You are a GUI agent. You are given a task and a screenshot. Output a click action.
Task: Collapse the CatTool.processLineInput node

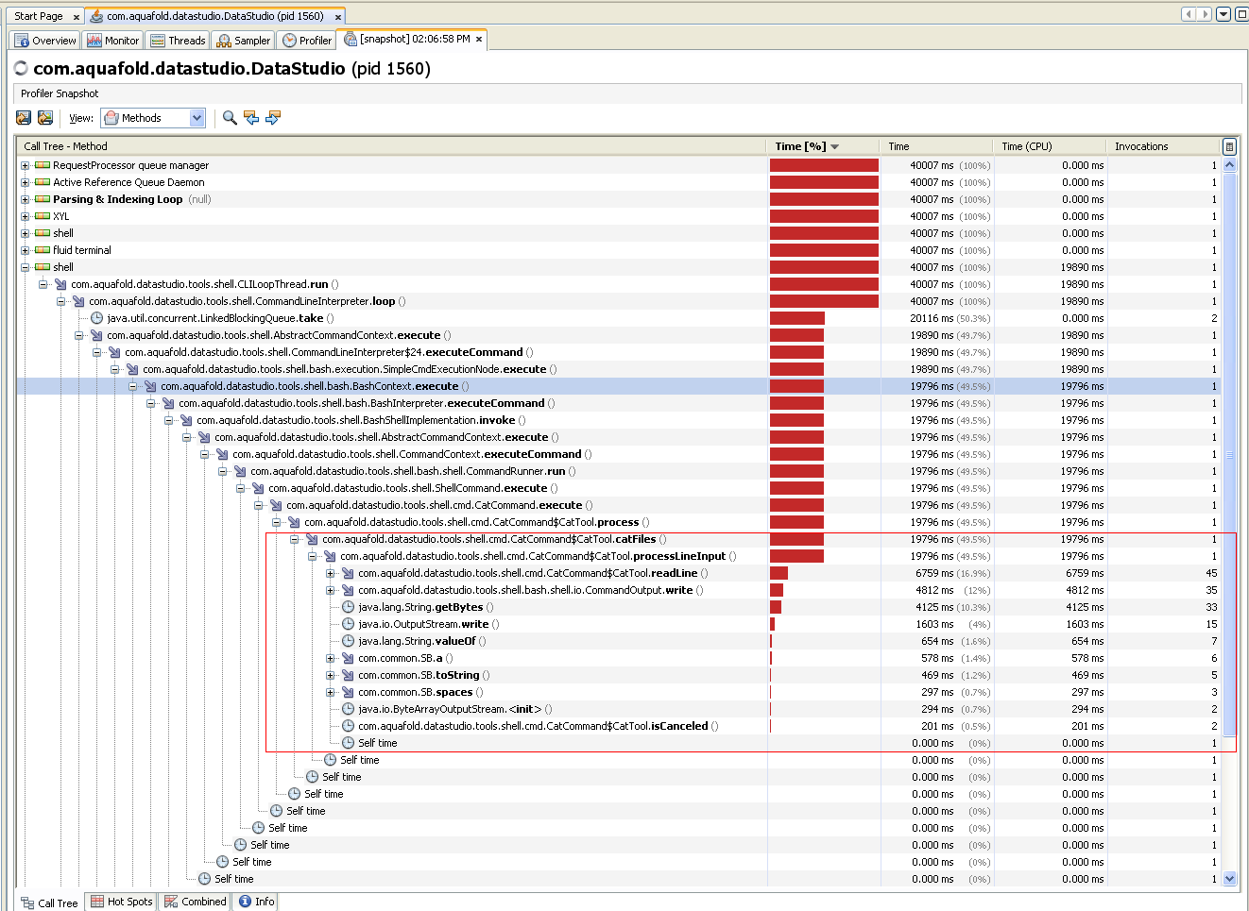313,556
